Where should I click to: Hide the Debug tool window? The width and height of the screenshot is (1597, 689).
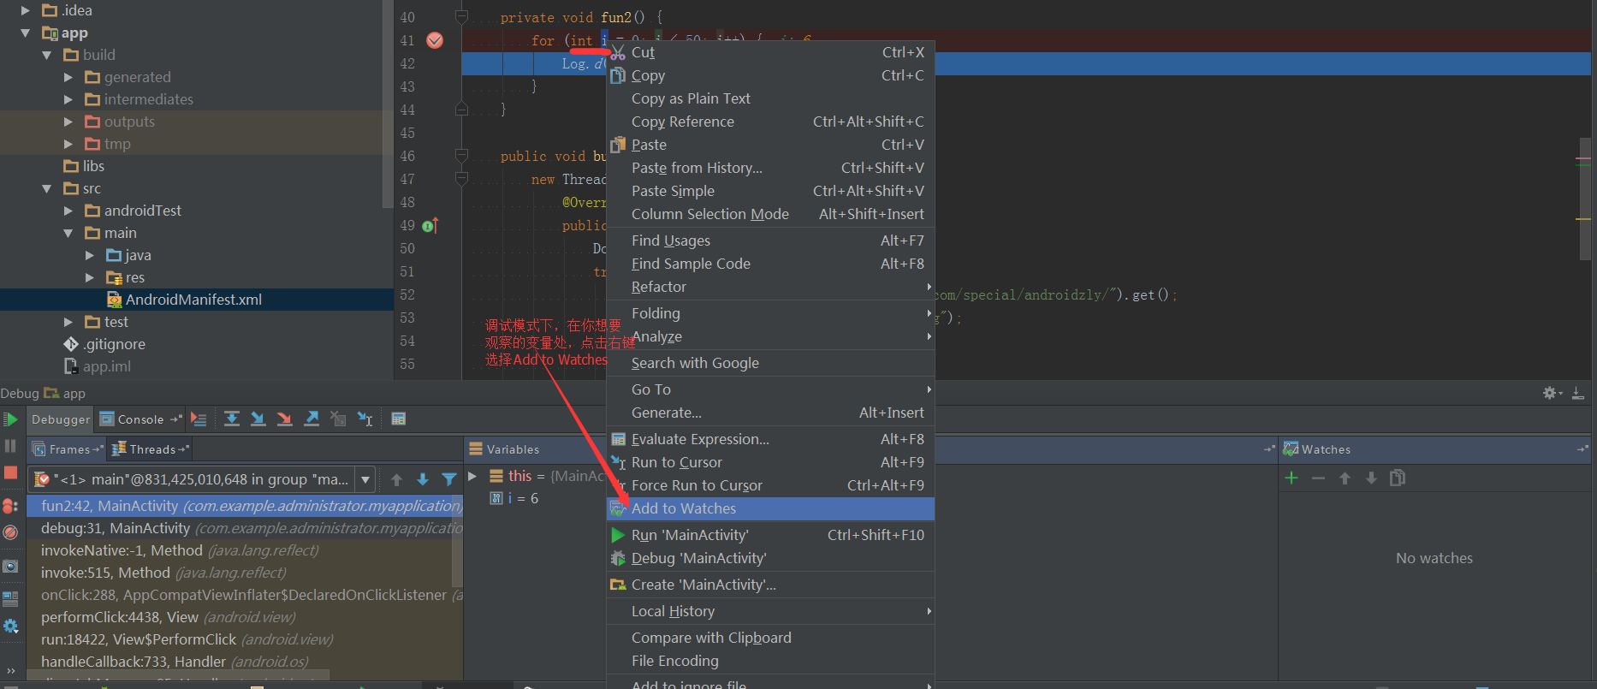[1578, 393]
